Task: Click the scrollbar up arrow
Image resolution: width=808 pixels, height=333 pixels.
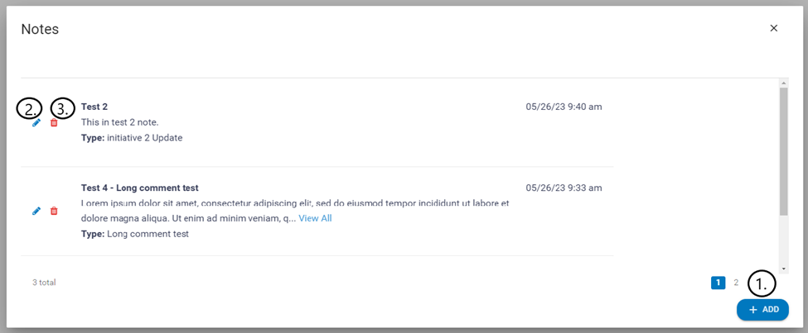Action: pos(784,83)
